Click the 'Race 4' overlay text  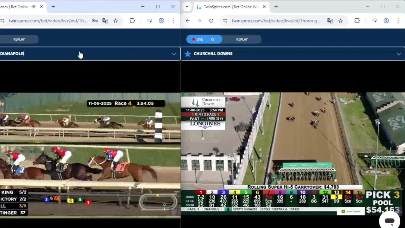[x=123, y=103]
